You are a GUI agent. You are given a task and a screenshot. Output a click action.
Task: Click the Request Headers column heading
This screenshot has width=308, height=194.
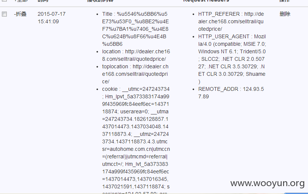206,1
